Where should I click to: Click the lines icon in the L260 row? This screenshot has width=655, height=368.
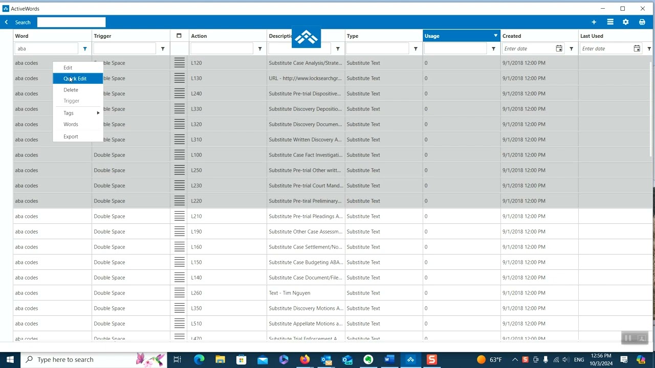tap(179, 293)
